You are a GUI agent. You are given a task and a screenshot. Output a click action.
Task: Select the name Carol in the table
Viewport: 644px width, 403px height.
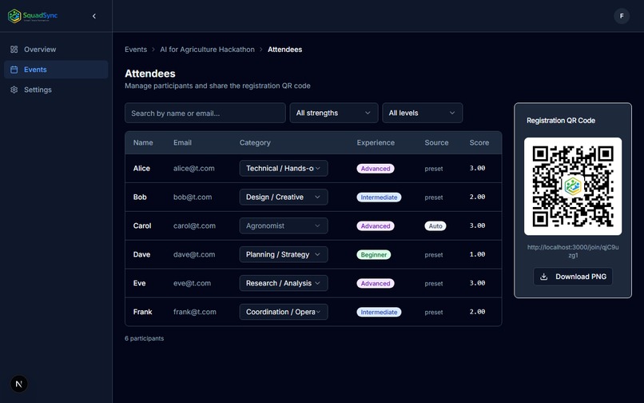click(142, 225)
